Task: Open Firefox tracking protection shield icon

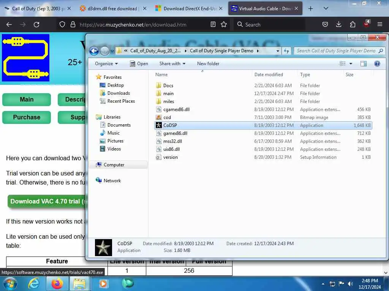Action: tap(62, 25)
